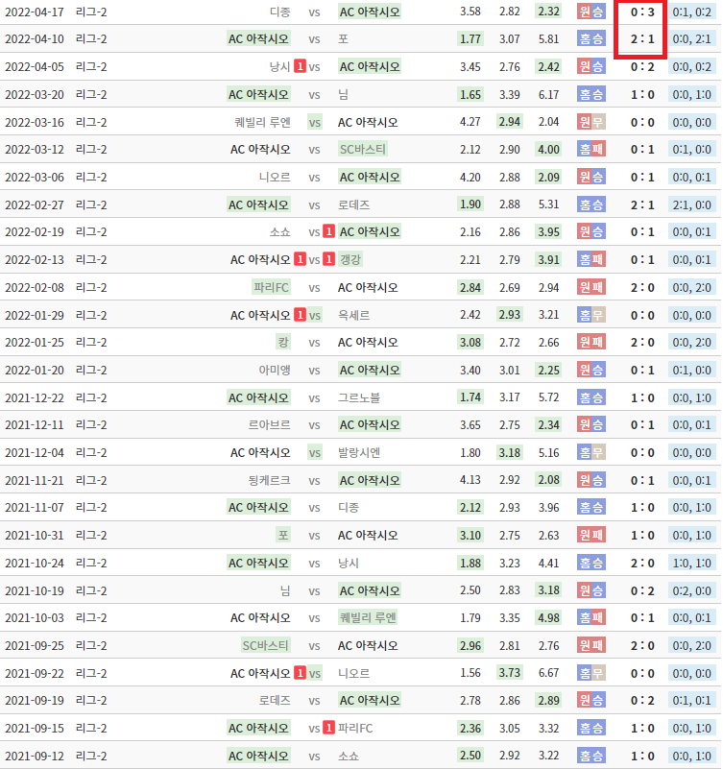
Task: Click red card badge in 2021-09-22 니오르 match
Action: (301, 673)
